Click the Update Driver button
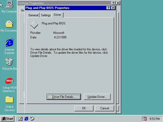 (97, 97)
